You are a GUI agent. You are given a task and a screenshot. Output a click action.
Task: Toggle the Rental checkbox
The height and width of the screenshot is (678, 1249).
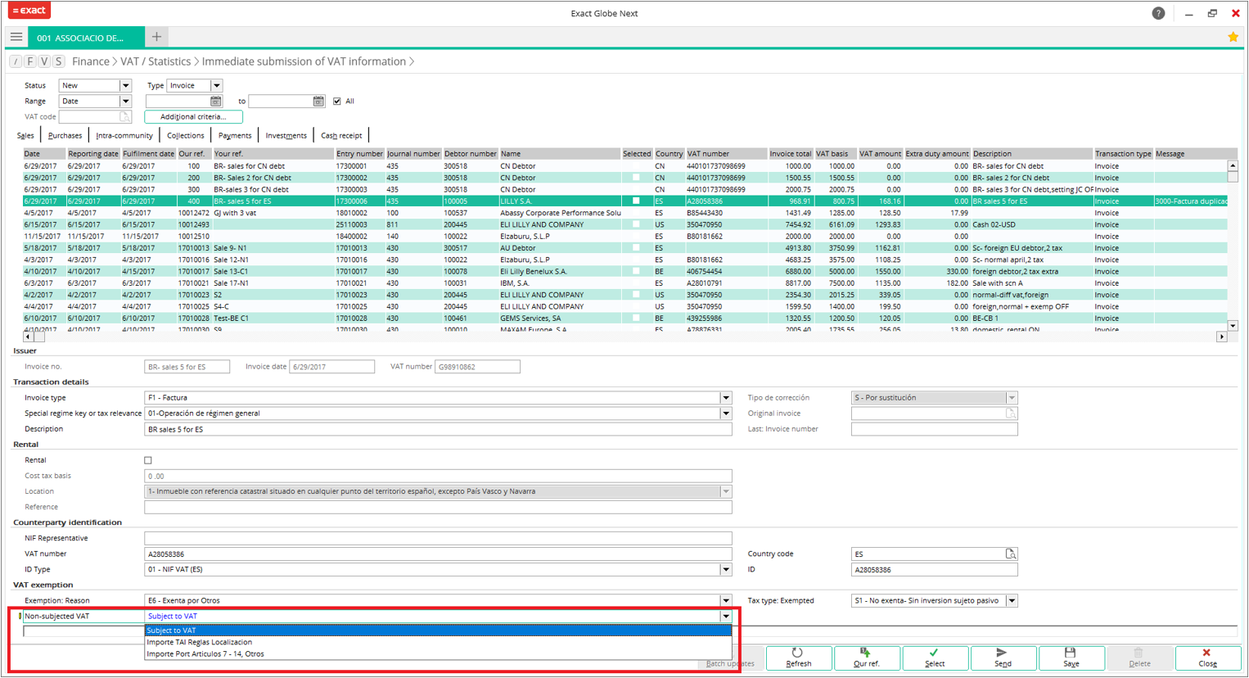click(x=148, y=461)
